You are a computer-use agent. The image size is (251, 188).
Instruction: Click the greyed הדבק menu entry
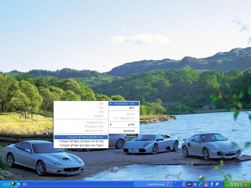124,114
